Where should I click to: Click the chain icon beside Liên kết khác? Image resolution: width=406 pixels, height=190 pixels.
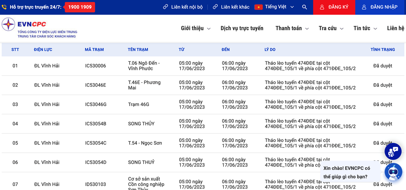pos(215,7)
